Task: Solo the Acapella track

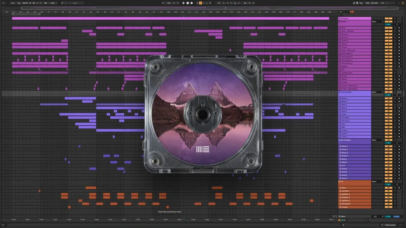Action: [x=395, y=18]
